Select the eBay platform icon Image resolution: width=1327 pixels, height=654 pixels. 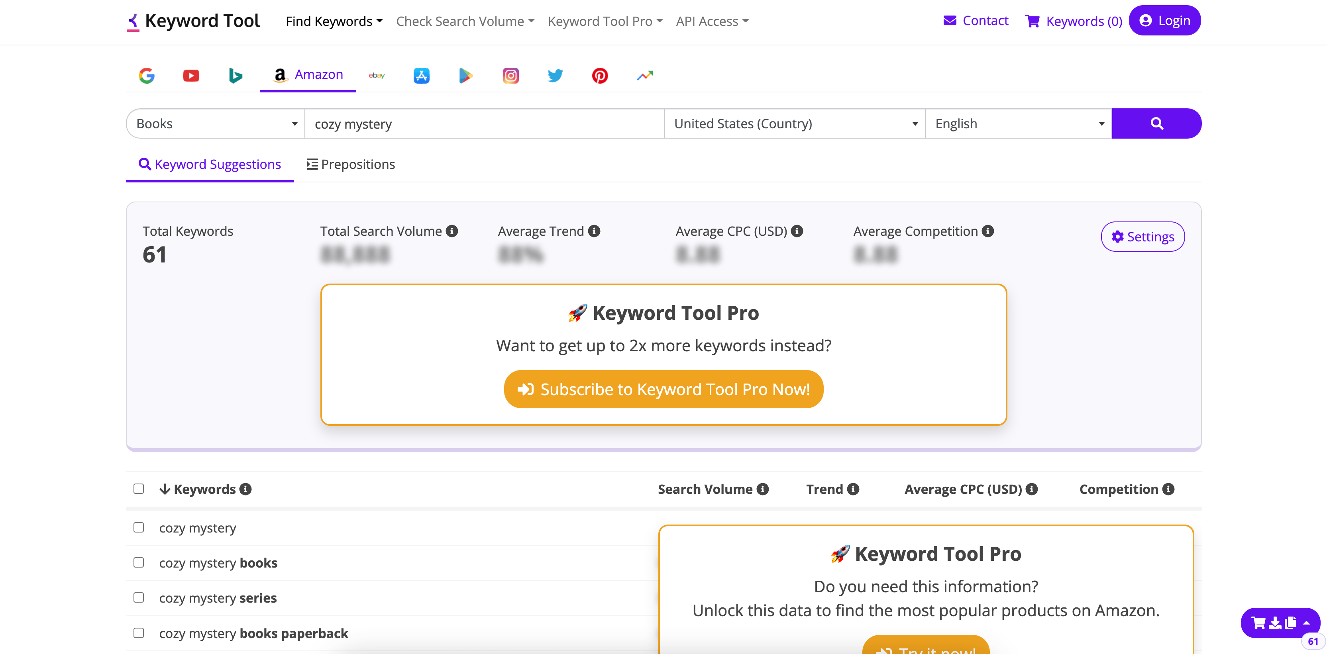[x=375, y=74]
